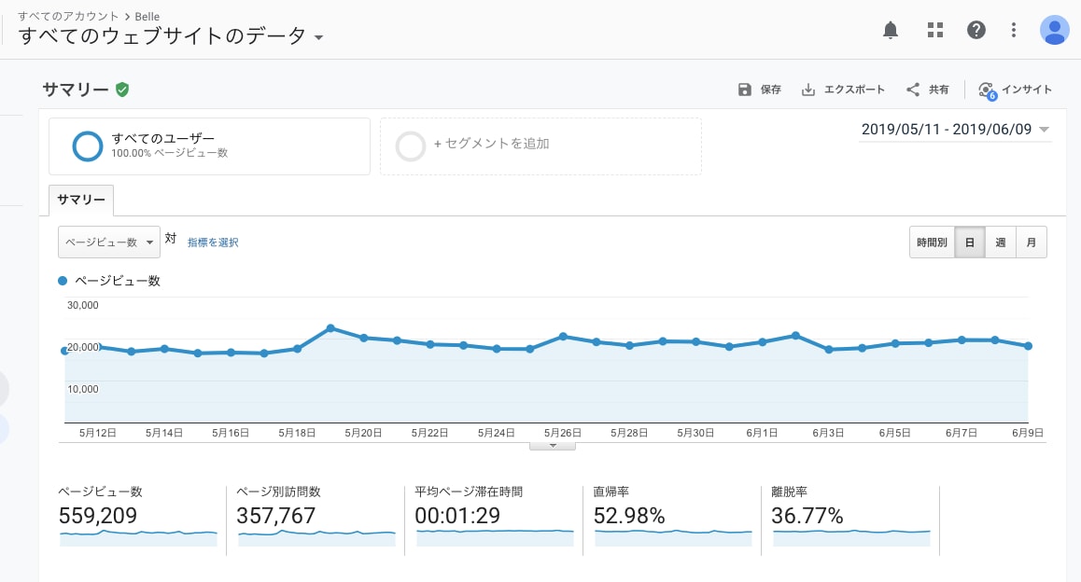
Task: Open the user account avatar
Action: pyautogui.click(x=1054, y=30)
